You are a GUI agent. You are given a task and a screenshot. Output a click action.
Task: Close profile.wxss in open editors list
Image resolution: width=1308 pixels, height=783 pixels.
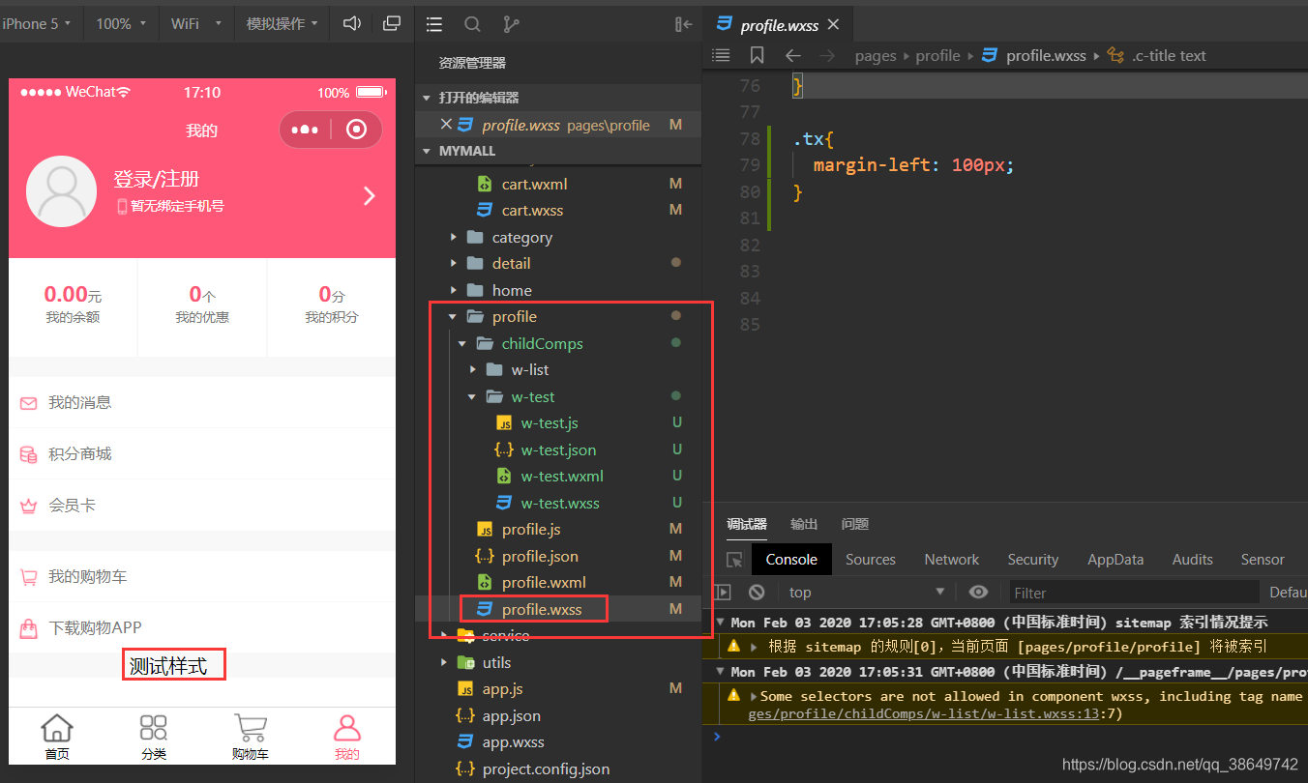coord(446,124)
